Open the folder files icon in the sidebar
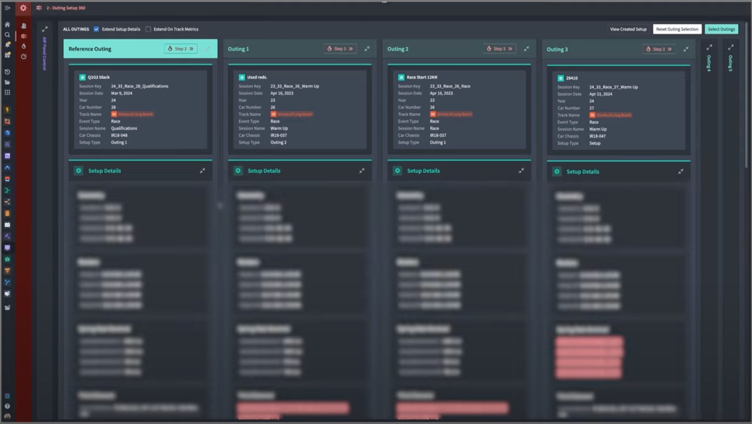This screenshot has width=752, height=424. pyautogui.click(x=7, y=82)
